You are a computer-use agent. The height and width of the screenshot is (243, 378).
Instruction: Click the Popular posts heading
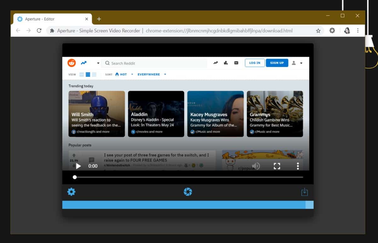pyautogui.click(x=80, y=145)
